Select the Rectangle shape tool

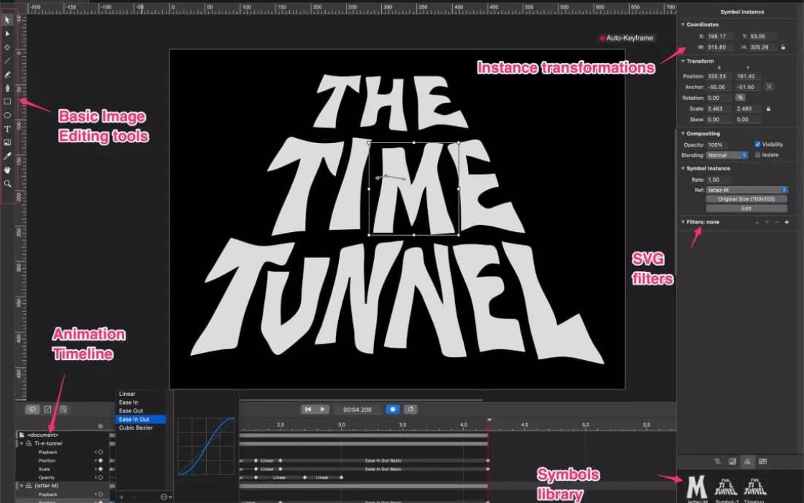[x=8, y=102]
